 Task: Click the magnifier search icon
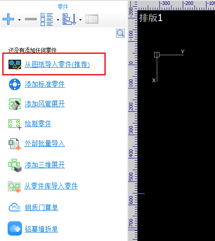(120, 33)
